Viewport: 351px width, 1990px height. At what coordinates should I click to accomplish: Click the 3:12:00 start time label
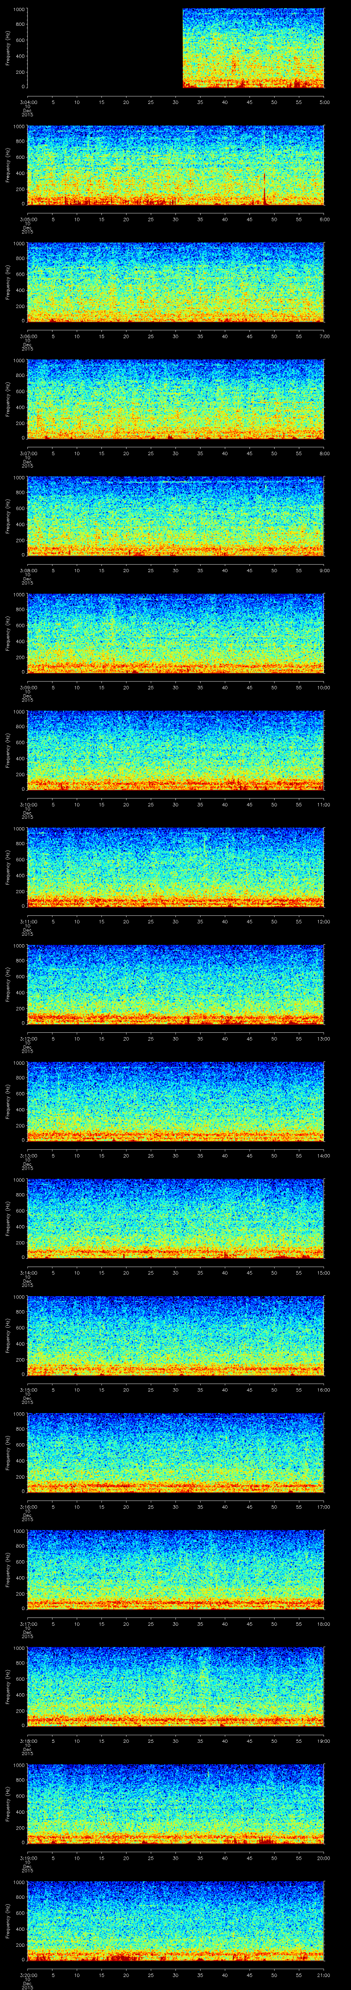pos(28,1038)
